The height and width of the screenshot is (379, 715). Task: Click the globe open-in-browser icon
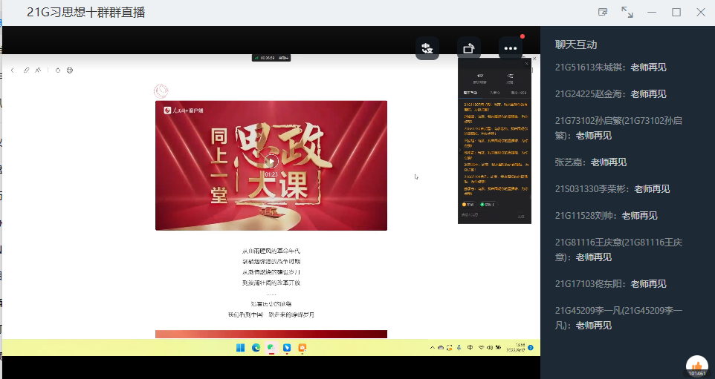click(70, 70)
